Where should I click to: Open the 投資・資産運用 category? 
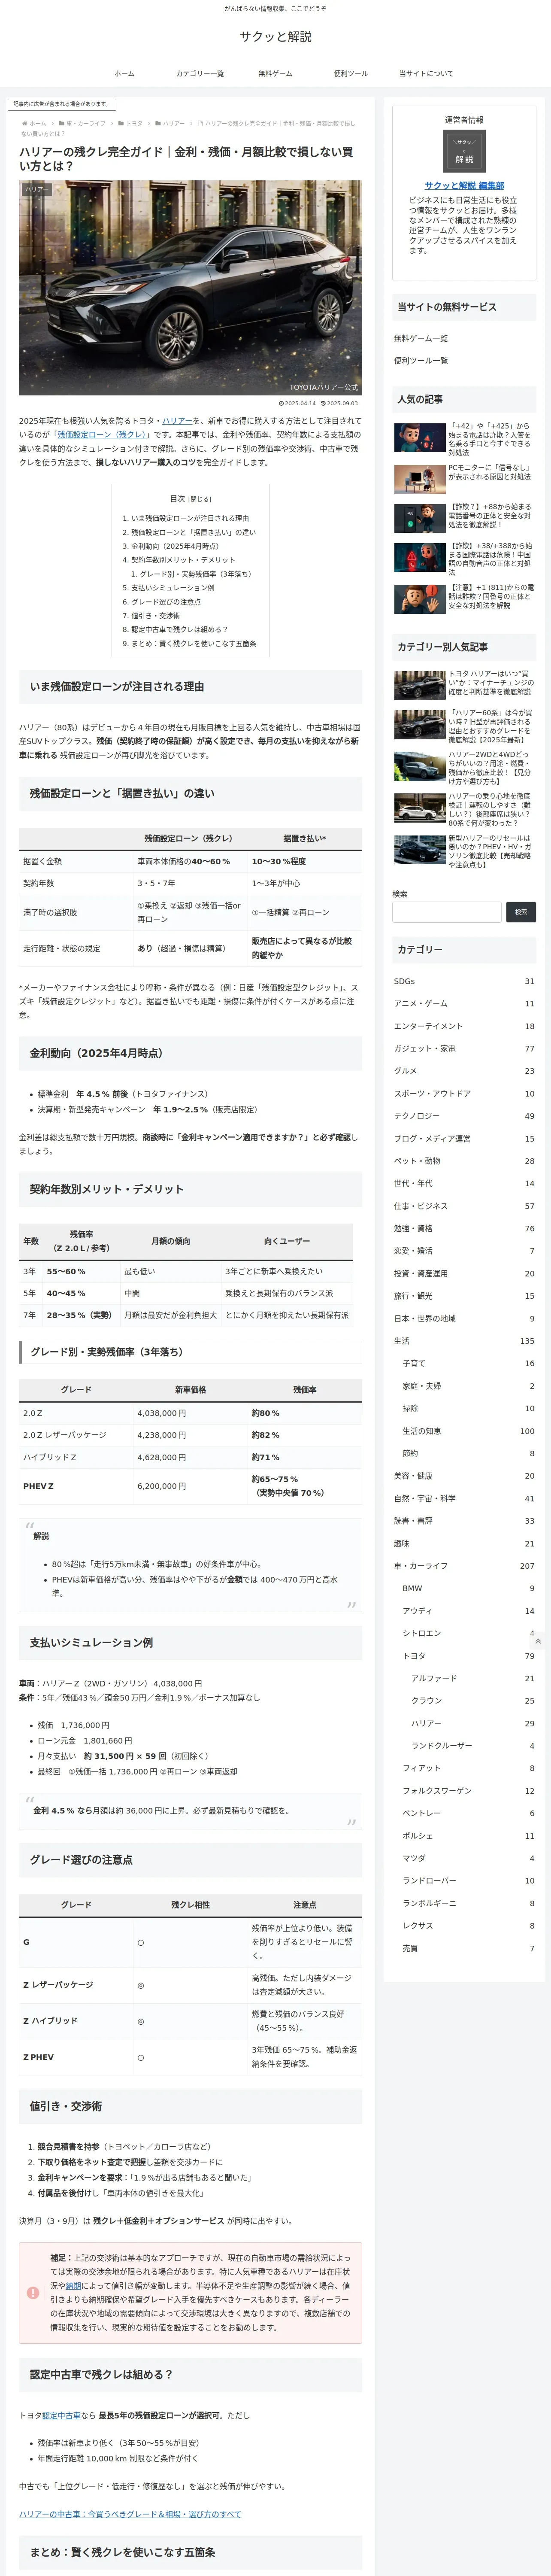(x=464, y=1274)
